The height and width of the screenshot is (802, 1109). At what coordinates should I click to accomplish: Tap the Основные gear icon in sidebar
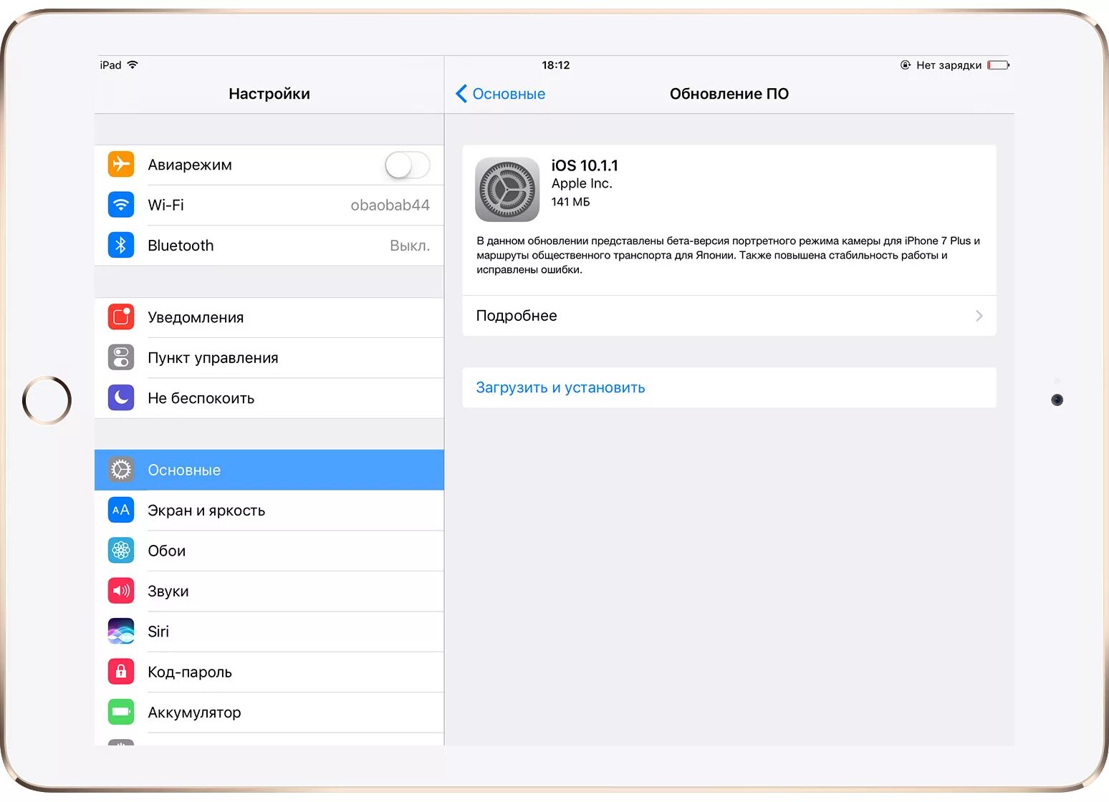(121, 470)
